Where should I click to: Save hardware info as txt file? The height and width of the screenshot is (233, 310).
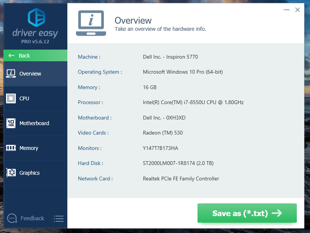pos(247,213)
